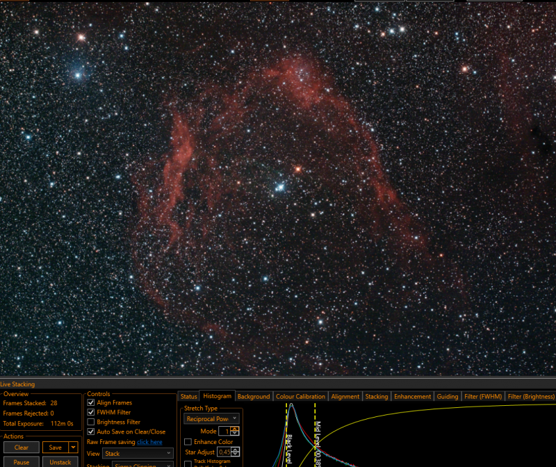Click the Live Stacking panel title
Viewport: 556px width, 467px height.
[17, 384]
